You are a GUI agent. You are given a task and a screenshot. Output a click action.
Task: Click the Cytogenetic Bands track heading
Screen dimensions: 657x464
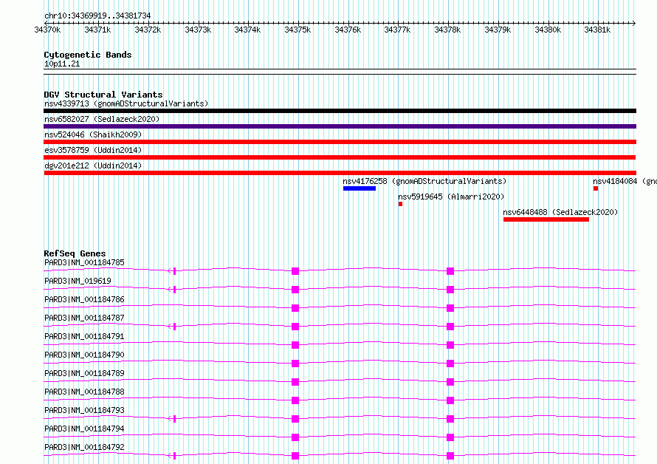pos(88,55)
